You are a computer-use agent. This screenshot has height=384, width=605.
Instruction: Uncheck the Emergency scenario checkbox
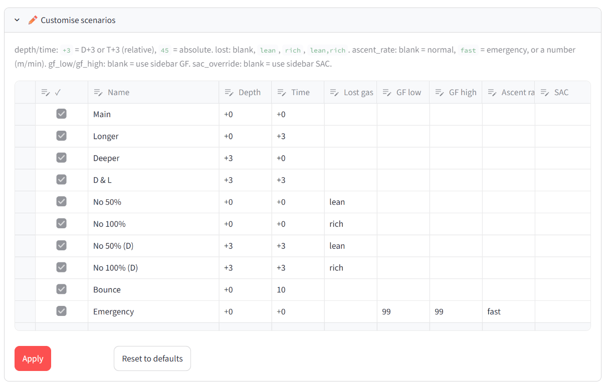61,311
